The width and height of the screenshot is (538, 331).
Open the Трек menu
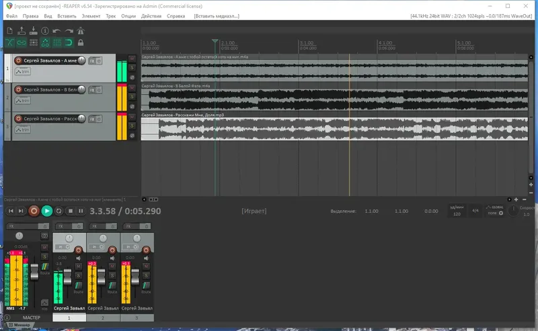click(x=110, y=16)
